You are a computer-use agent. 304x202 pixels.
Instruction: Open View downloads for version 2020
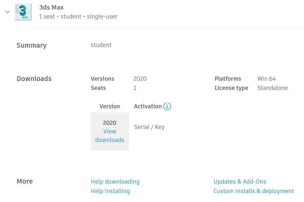[x=109, y=136]
